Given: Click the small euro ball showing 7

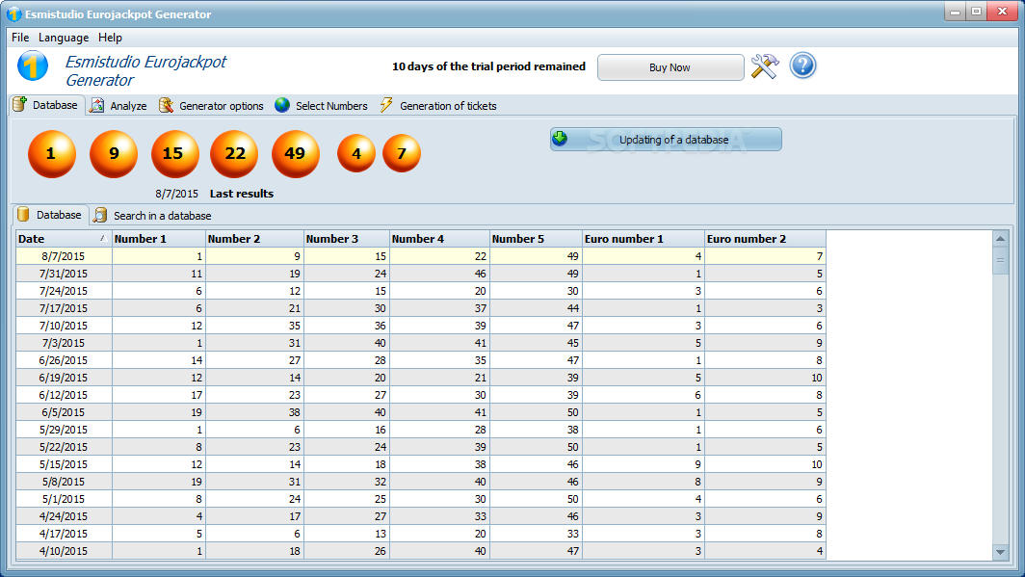Looking at the screenshot, I should [402, 153].
